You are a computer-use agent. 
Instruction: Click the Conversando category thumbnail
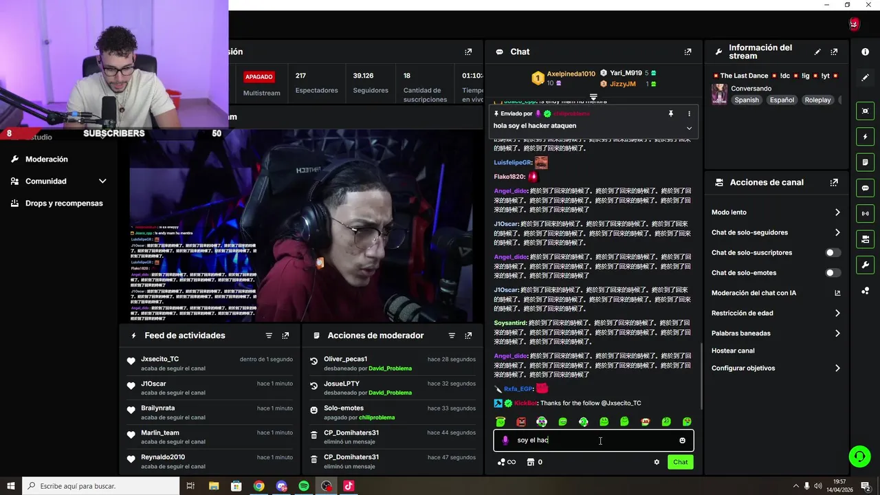tap(719, 94)
